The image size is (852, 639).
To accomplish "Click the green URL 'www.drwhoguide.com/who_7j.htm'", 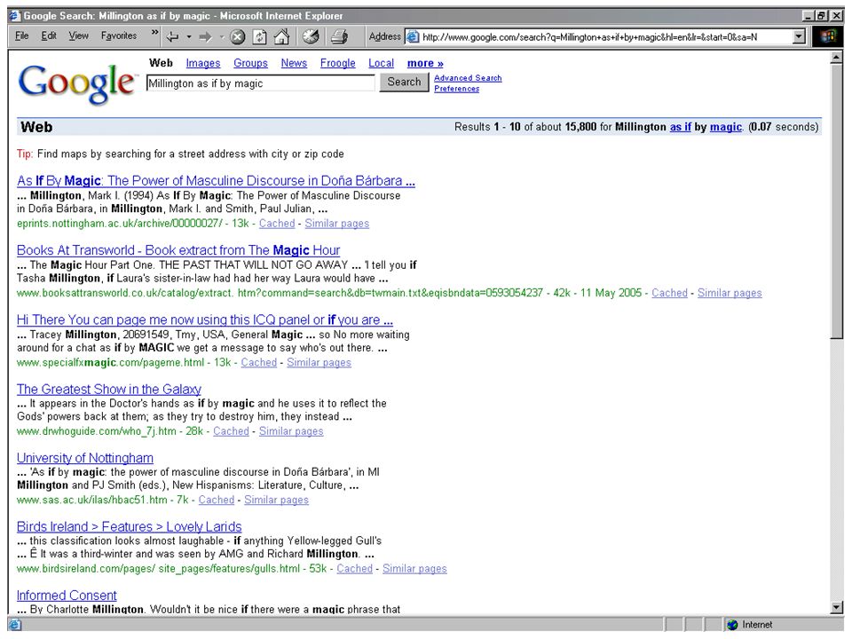I will pyautogui.click(x=96, y=431).
